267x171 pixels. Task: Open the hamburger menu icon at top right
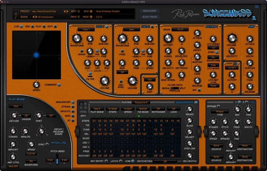click(x=257, y=7)
